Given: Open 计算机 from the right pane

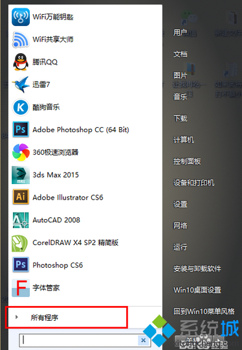Looking at the screenshot, I should point(184,140).
